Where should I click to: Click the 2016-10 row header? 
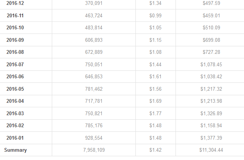click(x=16, y=28)
